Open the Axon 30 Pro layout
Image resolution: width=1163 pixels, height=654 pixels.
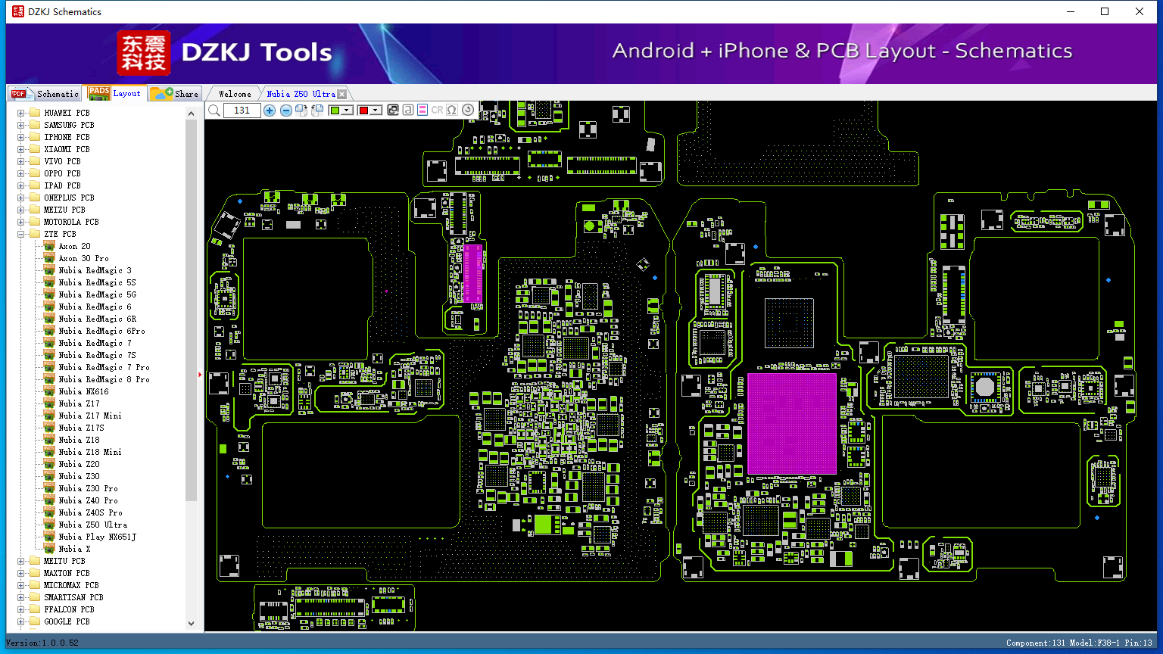pos(83,258)
